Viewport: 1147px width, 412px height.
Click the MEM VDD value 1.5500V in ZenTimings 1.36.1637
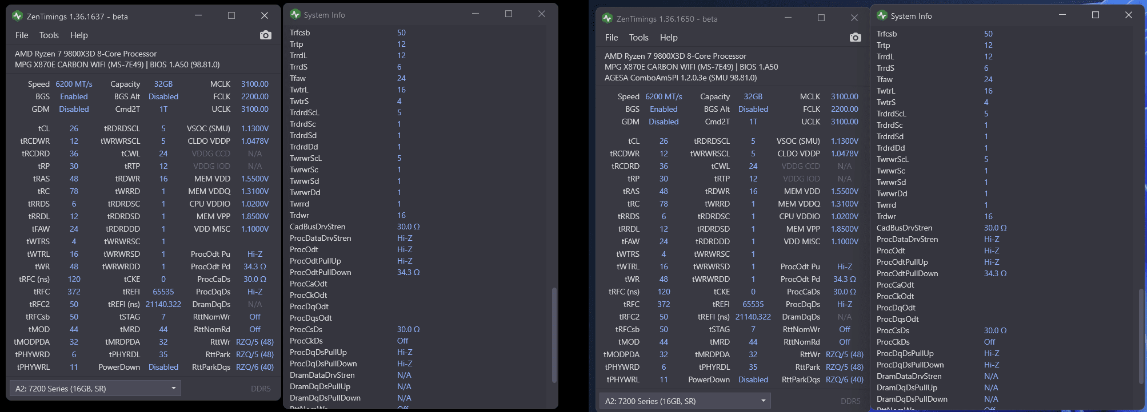click(x=255, y=179)
